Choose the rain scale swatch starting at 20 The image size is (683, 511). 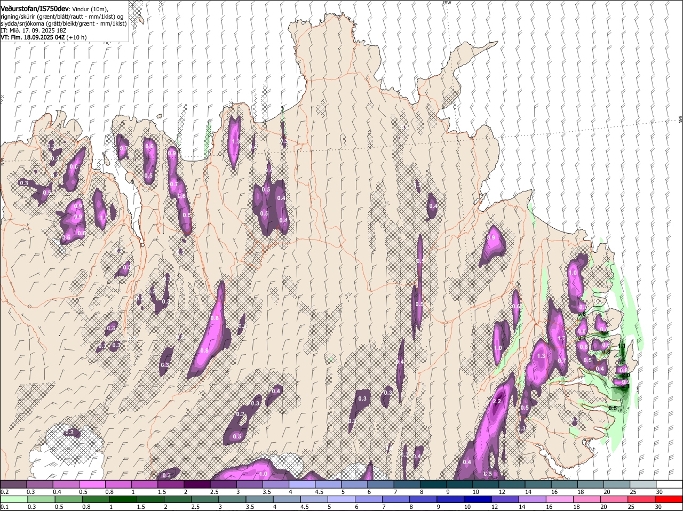[614, 500]
